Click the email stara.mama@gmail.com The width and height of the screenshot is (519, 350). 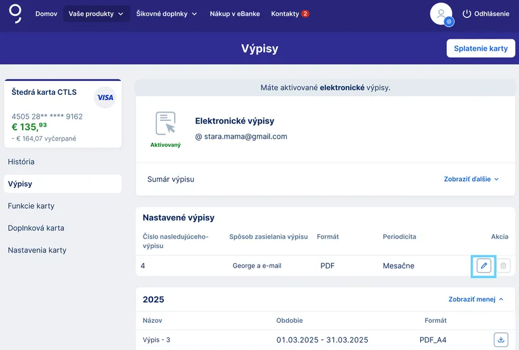(246, 137)
